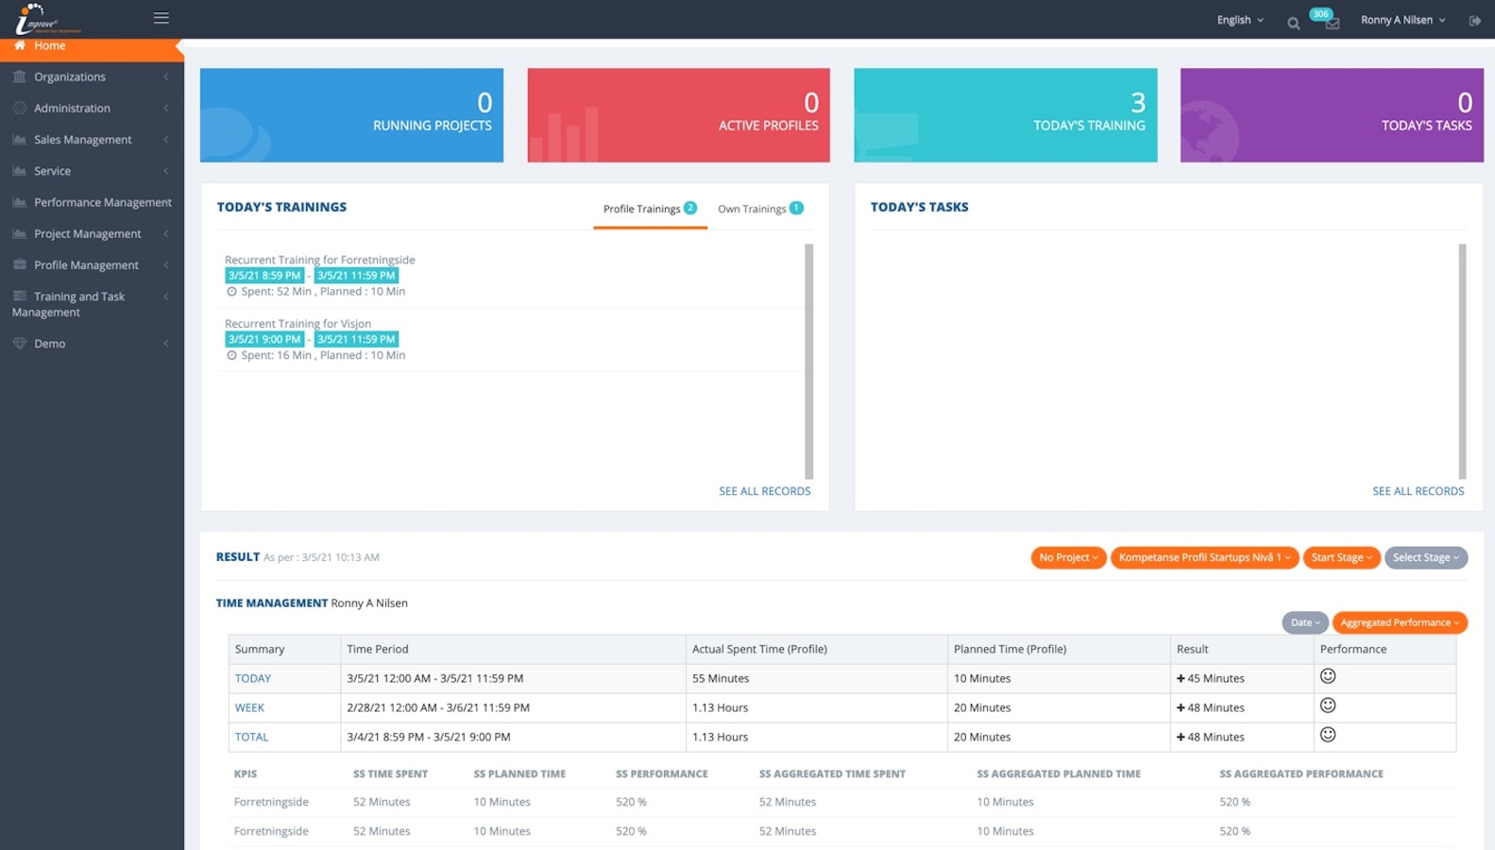The image size is (1495, 850).
Task: Open the English language dropdown
Action: (x=1239, y=20)
